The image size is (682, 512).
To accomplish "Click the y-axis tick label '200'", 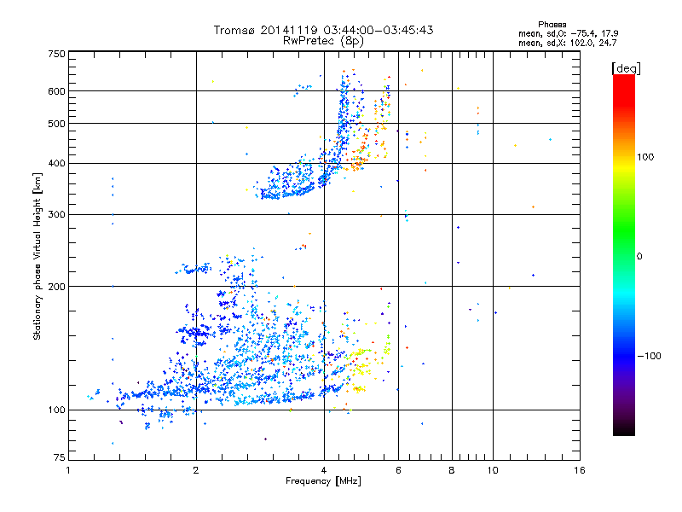I will click(x=57, y=287).
